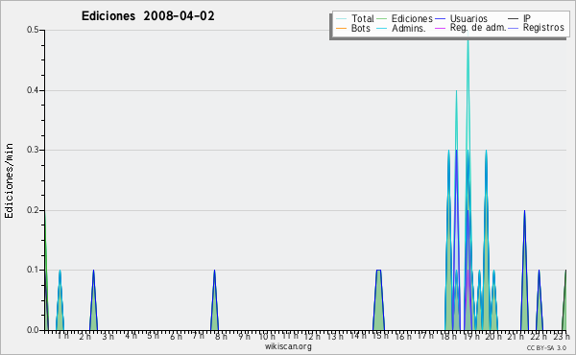Click the 0.5 y-axis tick label
Image resolution: width=576 pixels, height=355 pixels.
33,30
